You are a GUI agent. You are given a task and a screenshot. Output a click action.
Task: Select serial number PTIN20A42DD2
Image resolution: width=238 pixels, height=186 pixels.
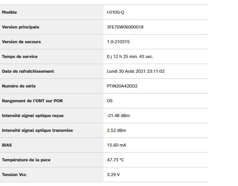(x=122, y=86)
